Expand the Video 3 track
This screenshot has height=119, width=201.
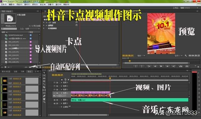(x=62, y=86)
